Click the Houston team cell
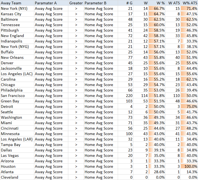Image resolution: width=198 pixels, height=180 pixels. click(x=17, y=166)
